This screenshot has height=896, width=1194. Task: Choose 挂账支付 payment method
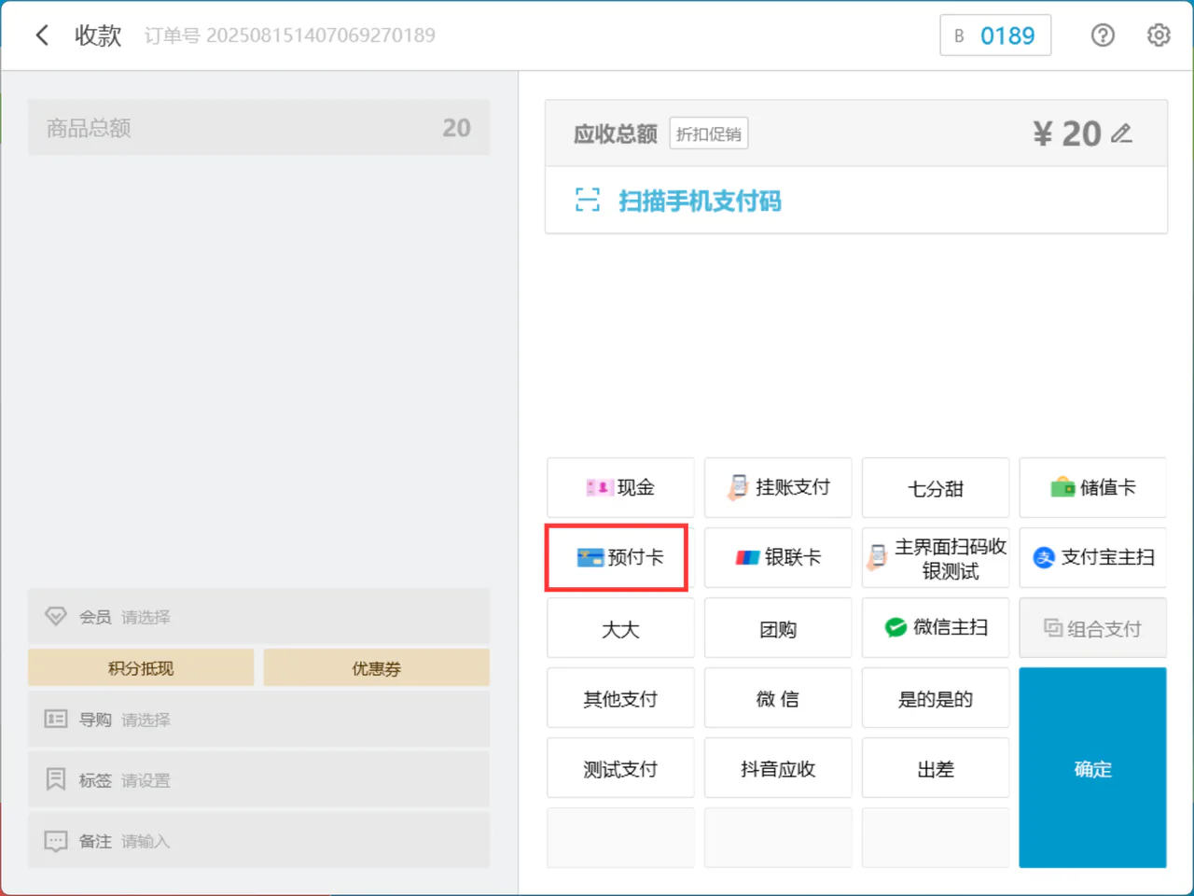point(778,487)
